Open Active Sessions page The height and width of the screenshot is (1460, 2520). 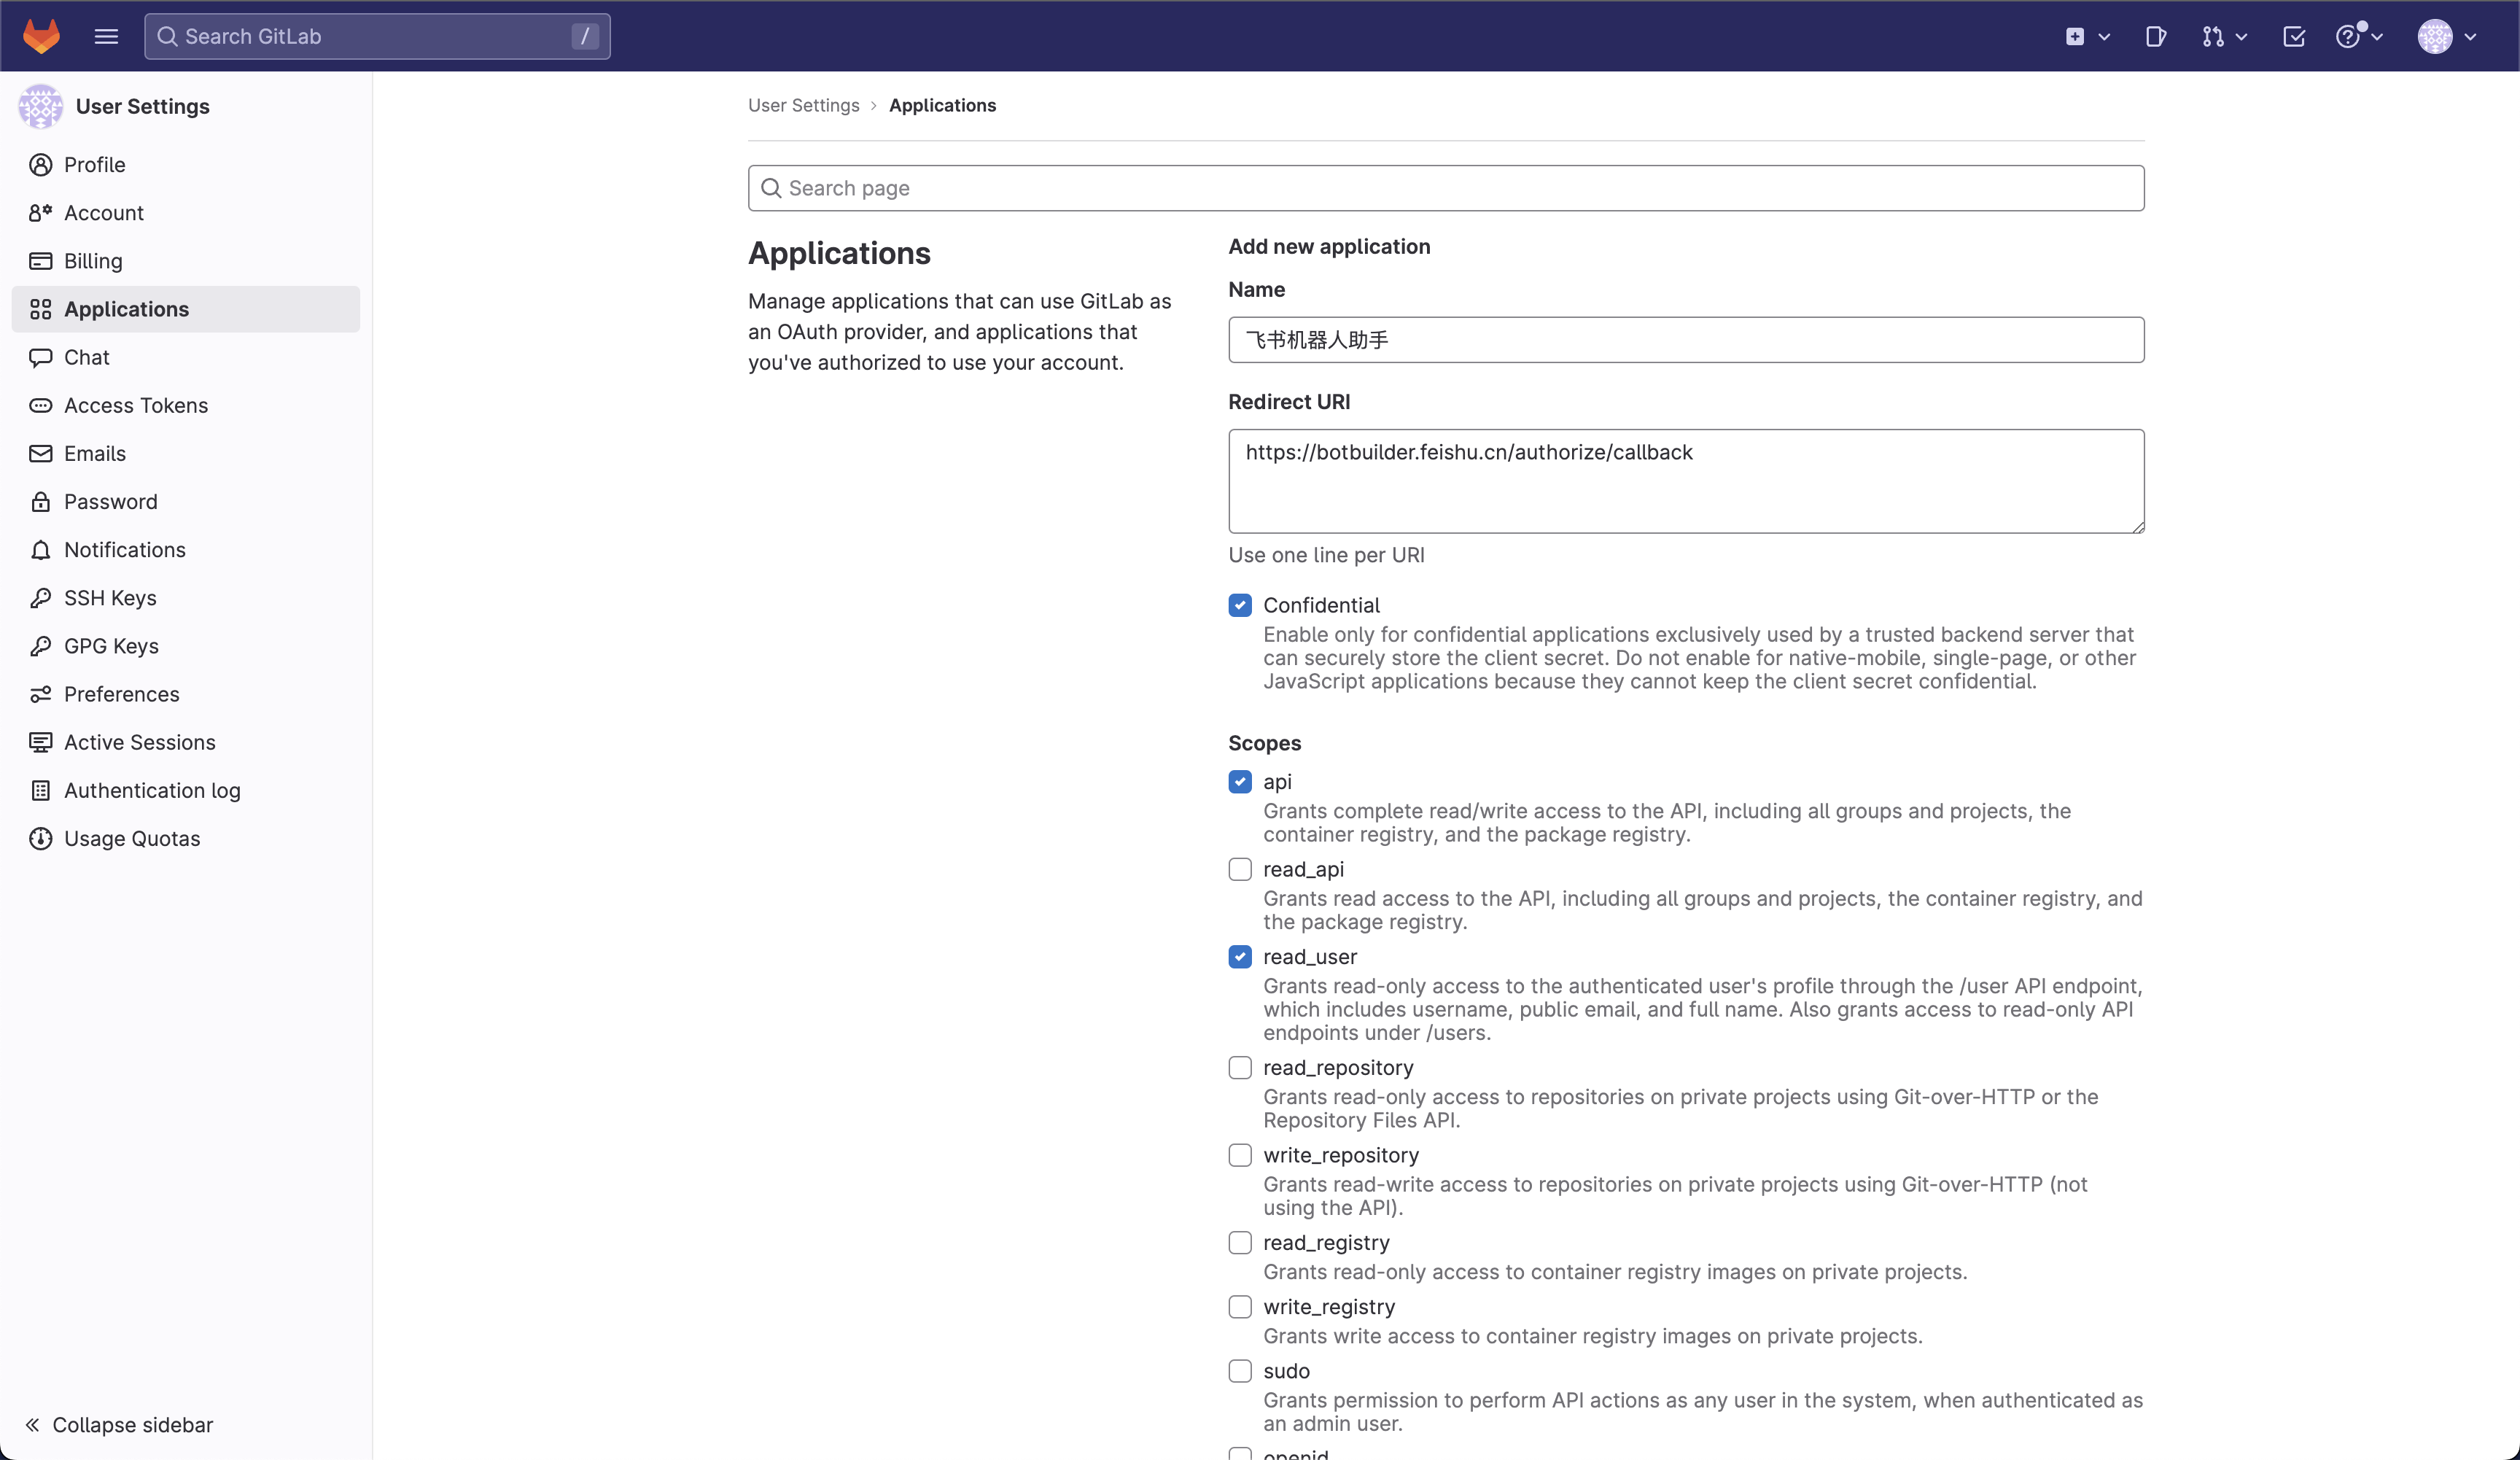(x=185, y=742)
